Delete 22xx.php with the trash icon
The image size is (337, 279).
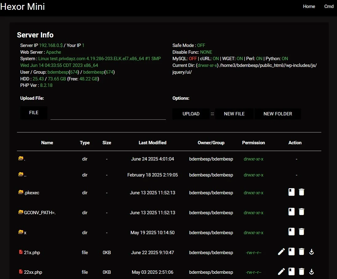(301, 271)
